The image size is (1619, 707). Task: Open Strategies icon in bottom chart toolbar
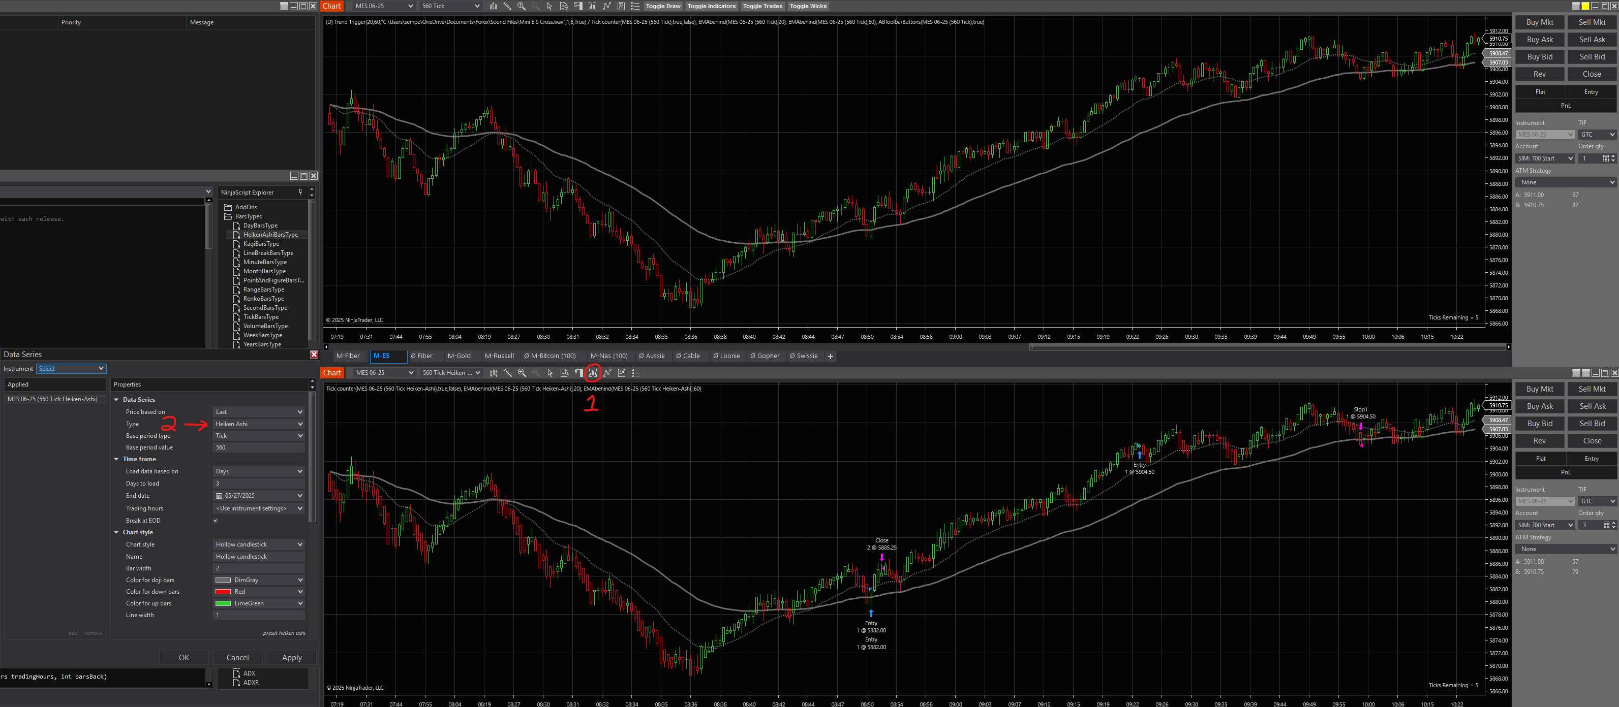coord(622,373)
